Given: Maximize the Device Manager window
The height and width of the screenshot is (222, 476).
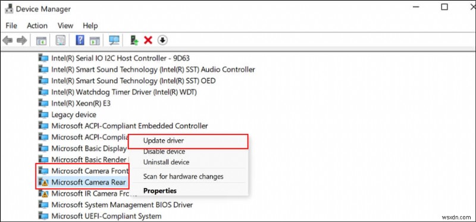Looking at the screenshot, I should (444, 7).
